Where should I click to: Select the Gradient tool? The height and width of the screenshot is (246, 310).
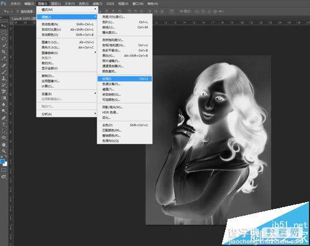4,98
